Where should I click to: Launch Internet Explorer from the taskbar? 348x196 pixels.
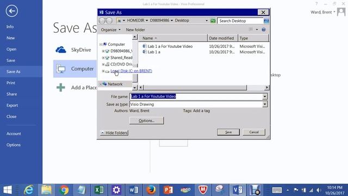[x=29, y=190]
